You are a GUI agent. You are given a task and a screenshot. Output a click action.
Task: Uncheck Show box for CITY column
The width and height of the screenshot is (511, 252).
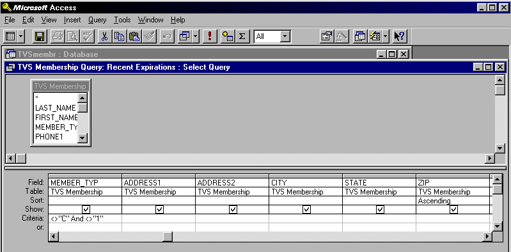click(x=306, y=209)
